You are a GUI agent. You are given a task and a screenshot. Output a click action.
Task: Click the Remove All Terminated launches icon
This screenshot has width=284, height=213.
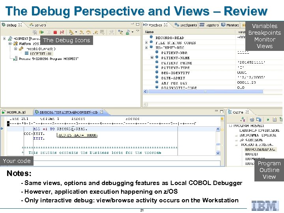click(x=35, y=32)
